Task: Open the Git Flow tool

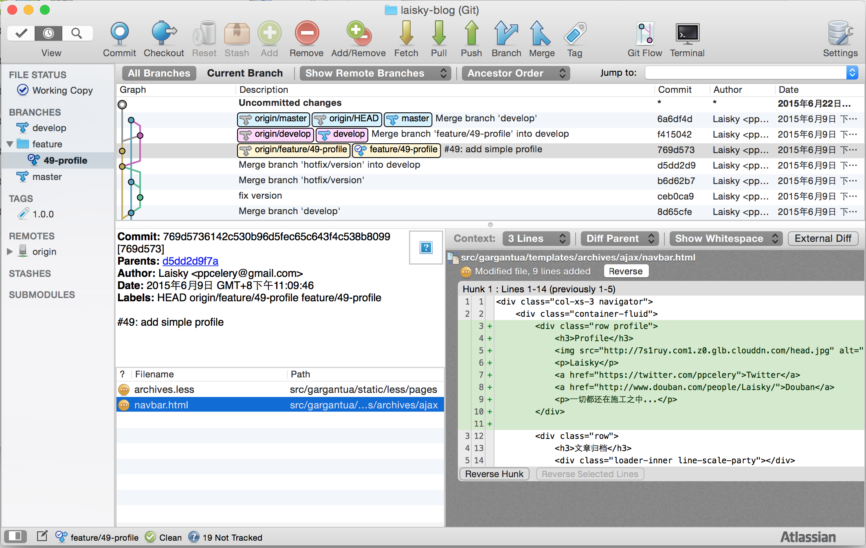Action: (x=644, y=34)
